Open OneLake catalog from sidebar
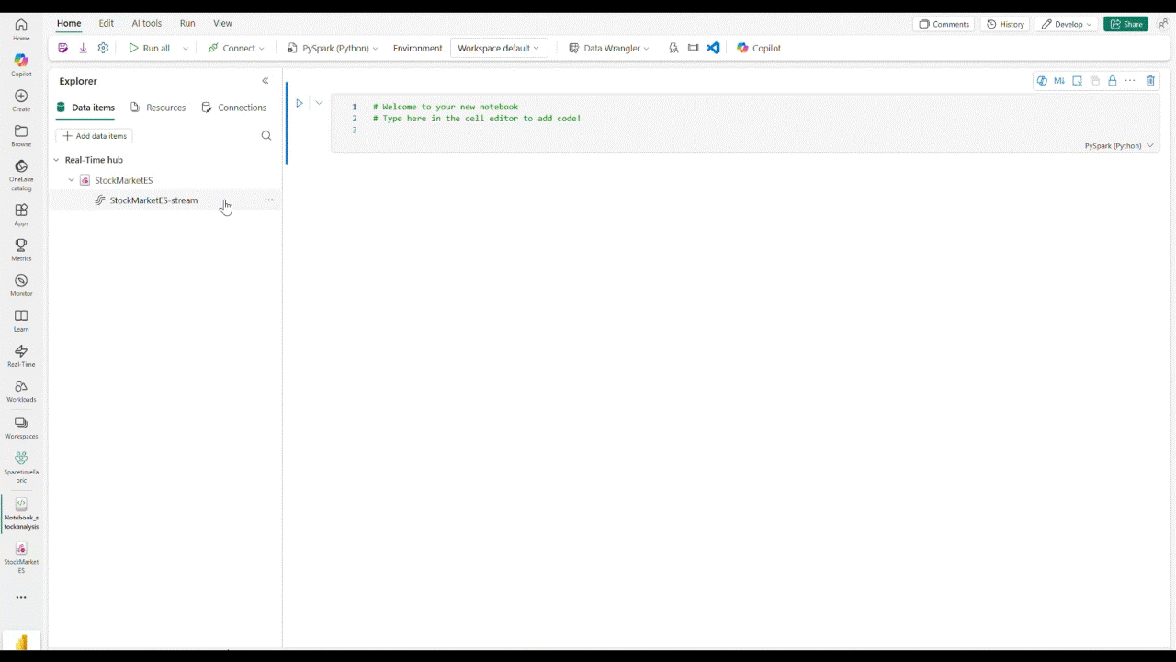The height and width of the screenshot is (662, 1176). pyautogui.click(x=20, y=173)
